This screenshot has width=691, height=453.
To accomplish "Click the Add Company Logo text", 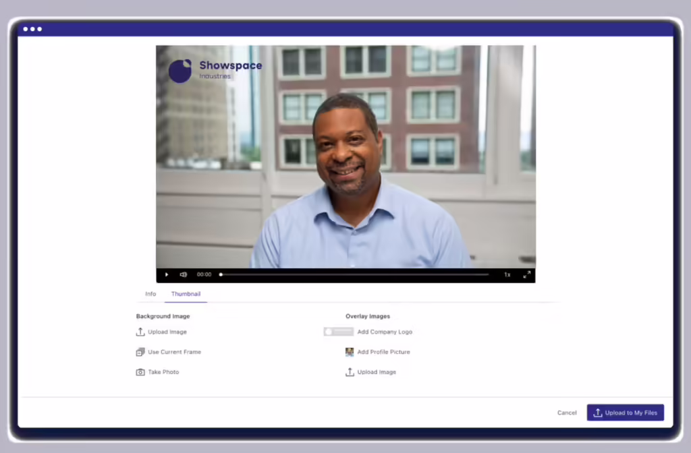I will pyautogui.click(x=385, y=332).
